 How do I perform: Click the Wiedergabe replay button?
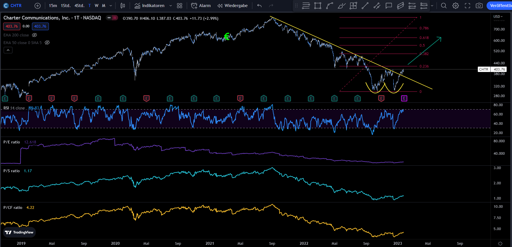pos(233,6)
